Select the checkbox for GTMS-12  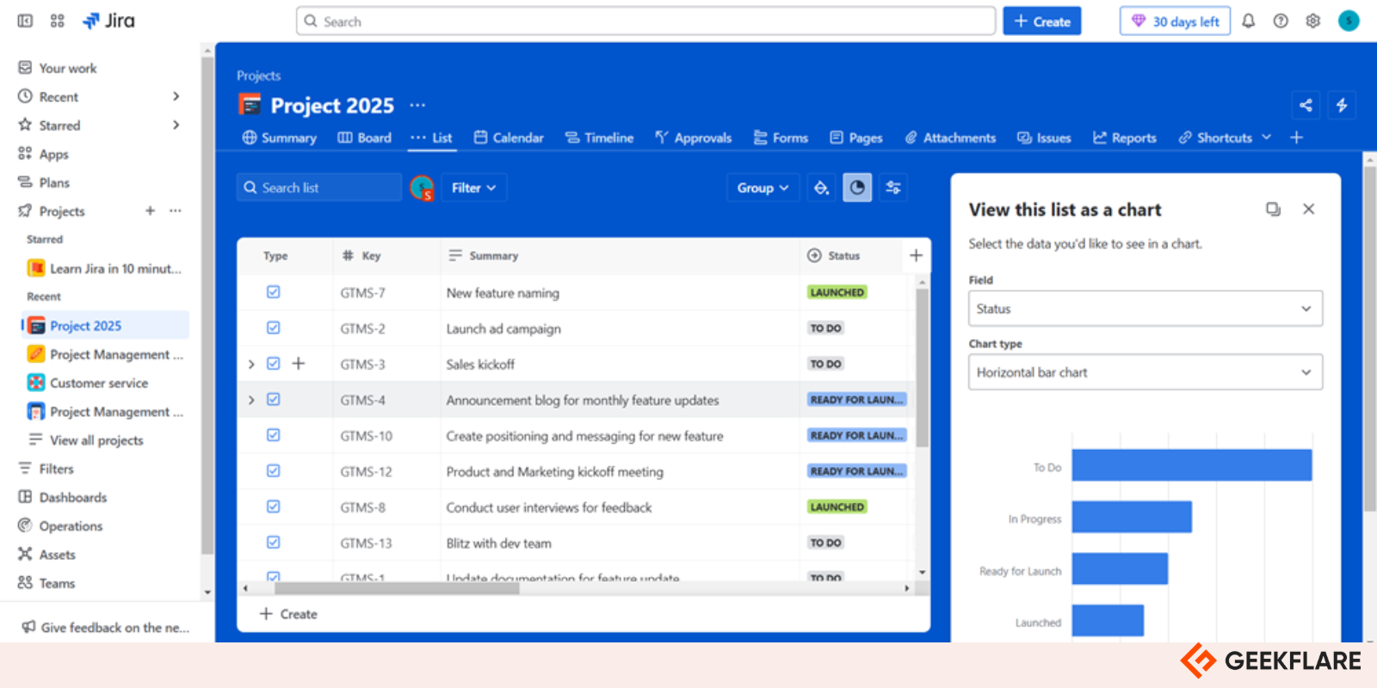tap(273, 471)
